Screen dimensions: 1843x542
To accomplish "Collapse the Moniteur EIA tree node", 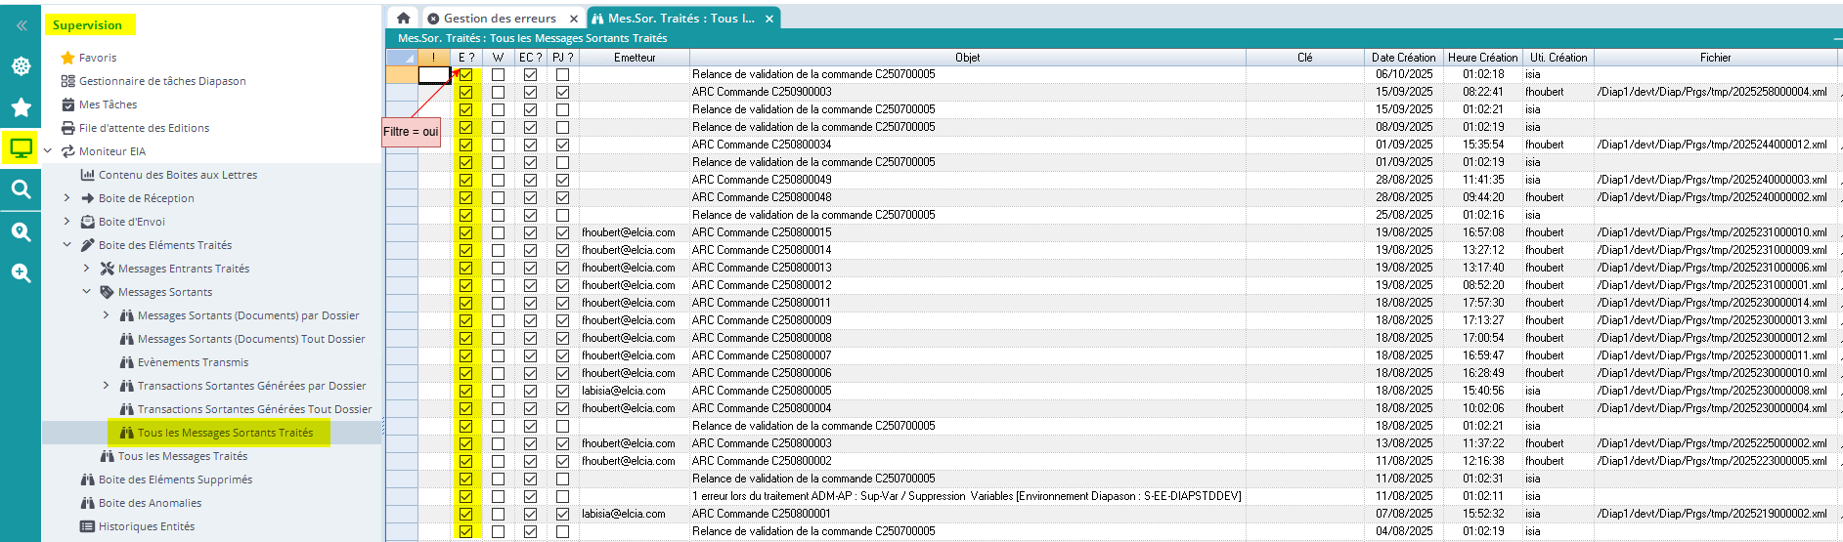I will coord(47,151).
